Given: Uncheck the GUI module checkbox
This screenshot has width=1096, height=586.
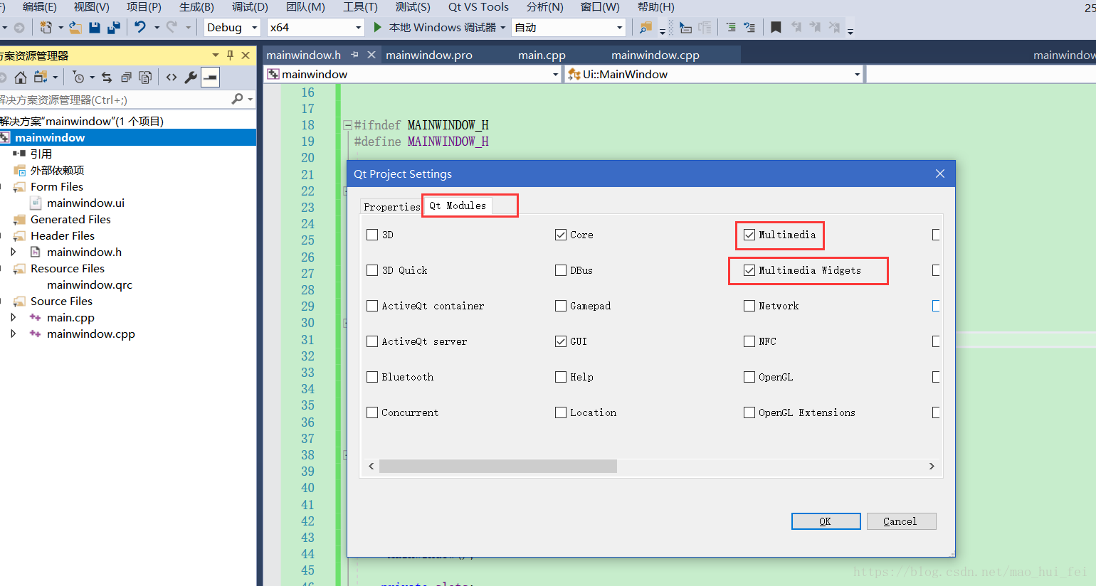Looking at the screenshot, I should (561, 341).
